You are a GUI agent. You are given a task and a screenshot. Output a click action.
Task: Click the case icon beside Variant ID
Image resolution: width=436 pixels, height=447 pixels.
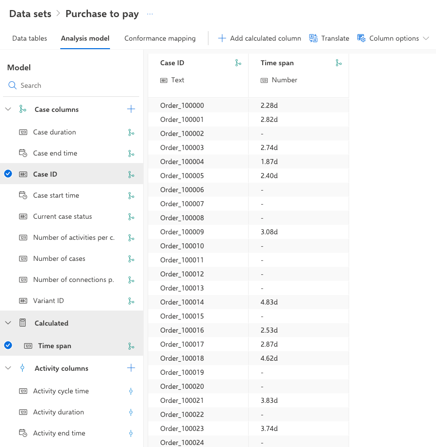131,302
